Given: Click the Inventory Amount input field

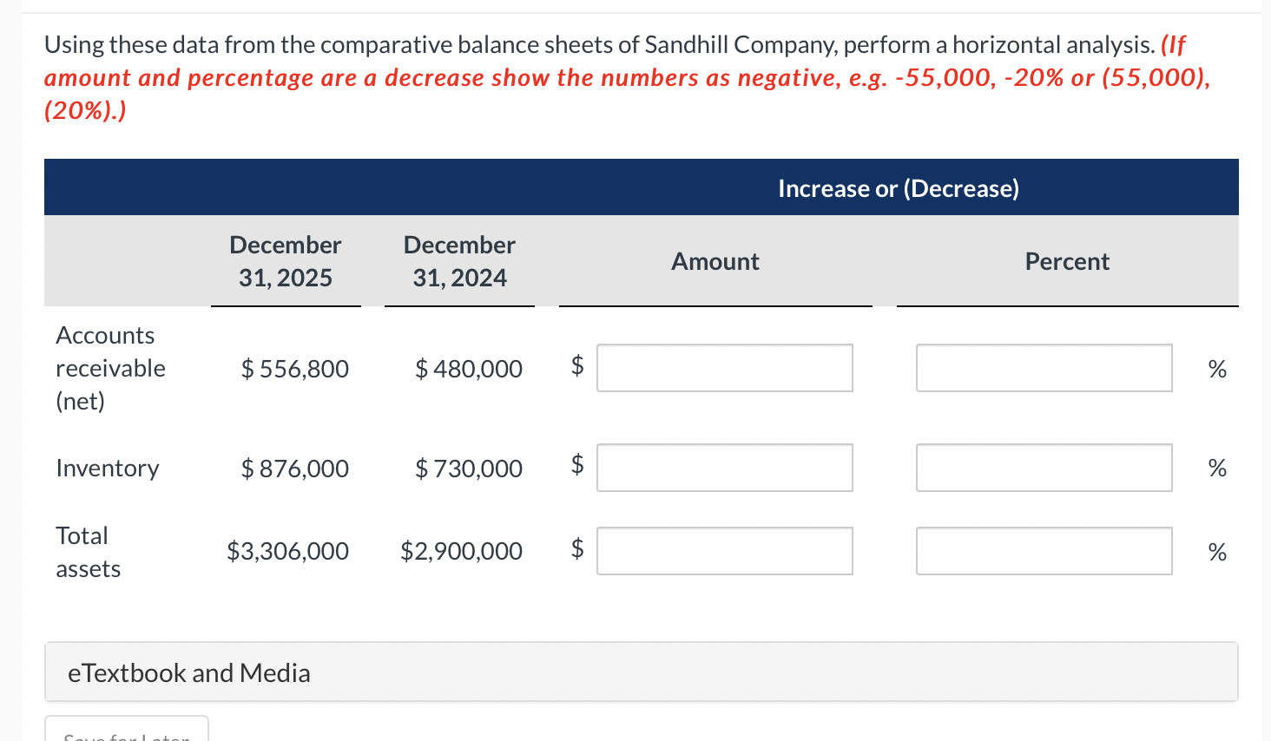Looking at the screenshot, I should pos(724,467).
